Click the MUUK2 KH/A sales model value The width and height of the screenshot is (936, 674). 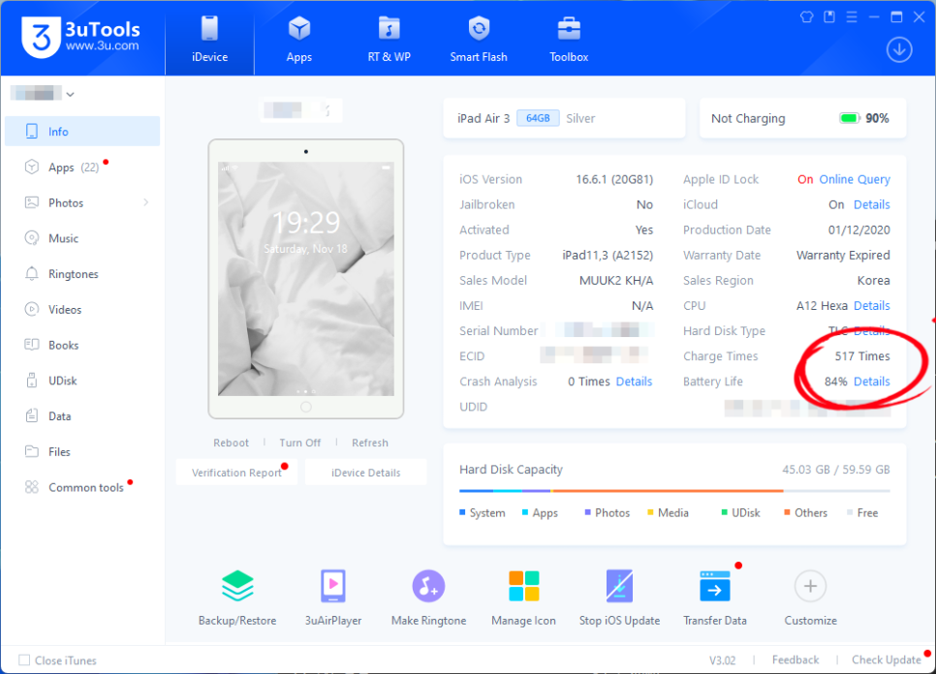tap(616, 280)
